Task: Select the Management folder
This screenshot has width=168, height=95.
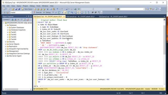Action: coord(14,51)
